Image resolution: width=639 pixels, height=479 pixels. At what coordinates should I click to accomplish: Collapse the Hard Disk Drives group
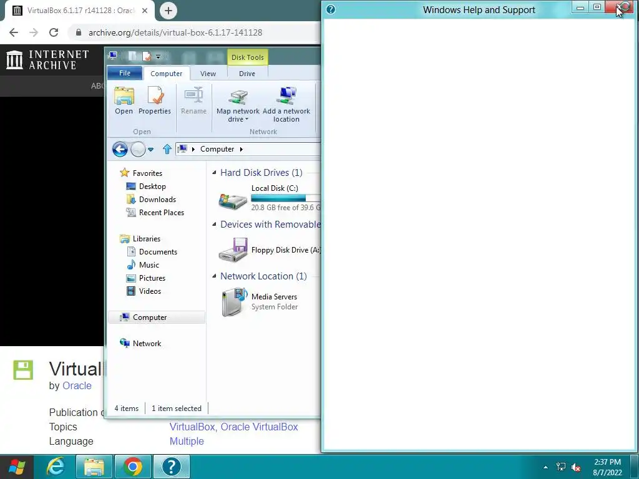click(x=215, y=173)
